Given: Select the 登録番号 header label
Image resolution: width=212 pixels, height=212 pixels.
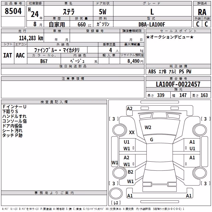Looking at the screenshot, I should click(x=95, y=31).
